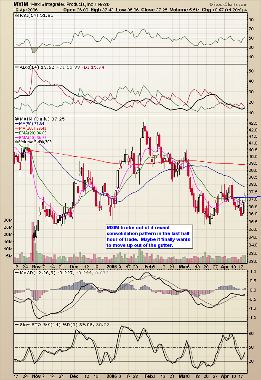Click the Close 37.25 value
The width and height of the screenshot is (261, 380).
(x=154, y=10)
